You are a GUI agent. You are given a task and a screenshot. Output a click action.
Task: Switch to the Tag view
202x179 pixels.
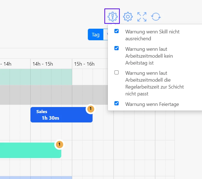pos(95,35)
